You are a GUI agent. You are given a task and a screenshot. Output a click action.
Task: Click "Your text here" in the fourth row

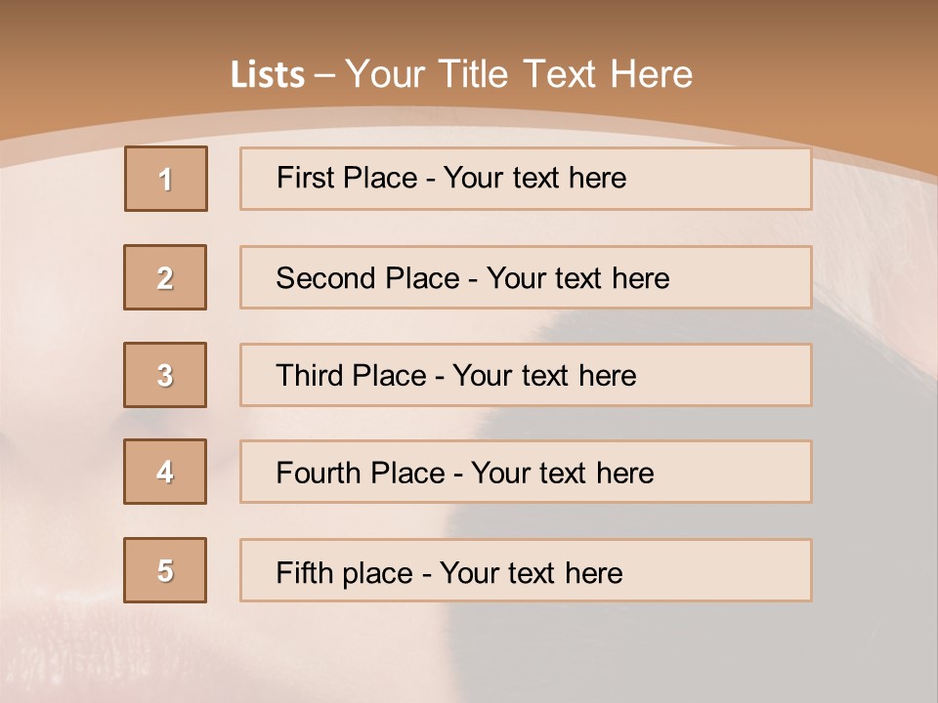coord(562,474)
